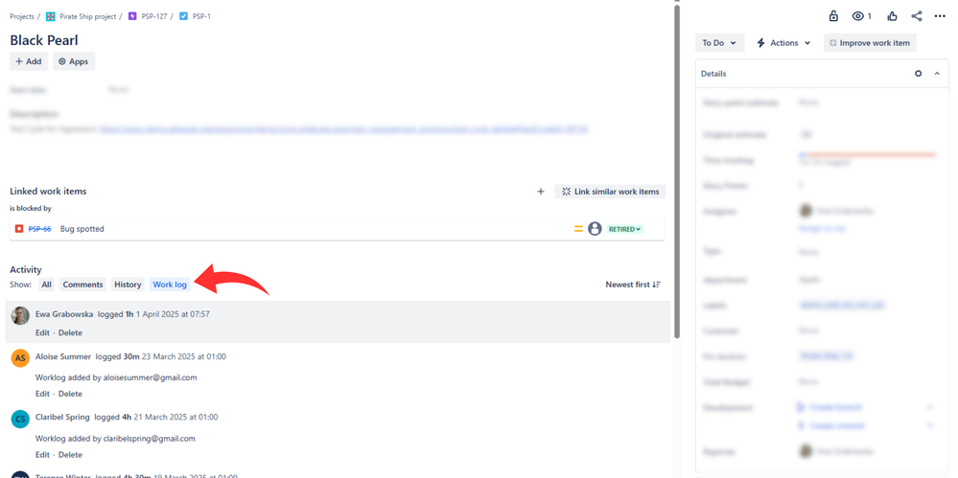Click Bug spotted summary text

coord(82,229)
